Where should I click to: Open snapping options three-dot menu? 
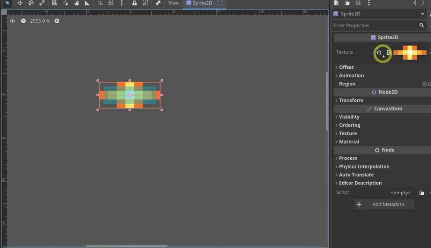[122, 3]
